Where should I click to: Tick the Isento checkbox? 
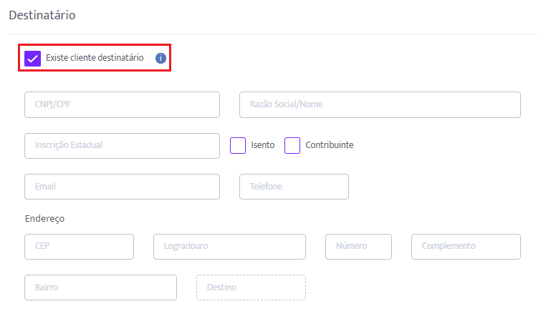[x=238, y=145]
